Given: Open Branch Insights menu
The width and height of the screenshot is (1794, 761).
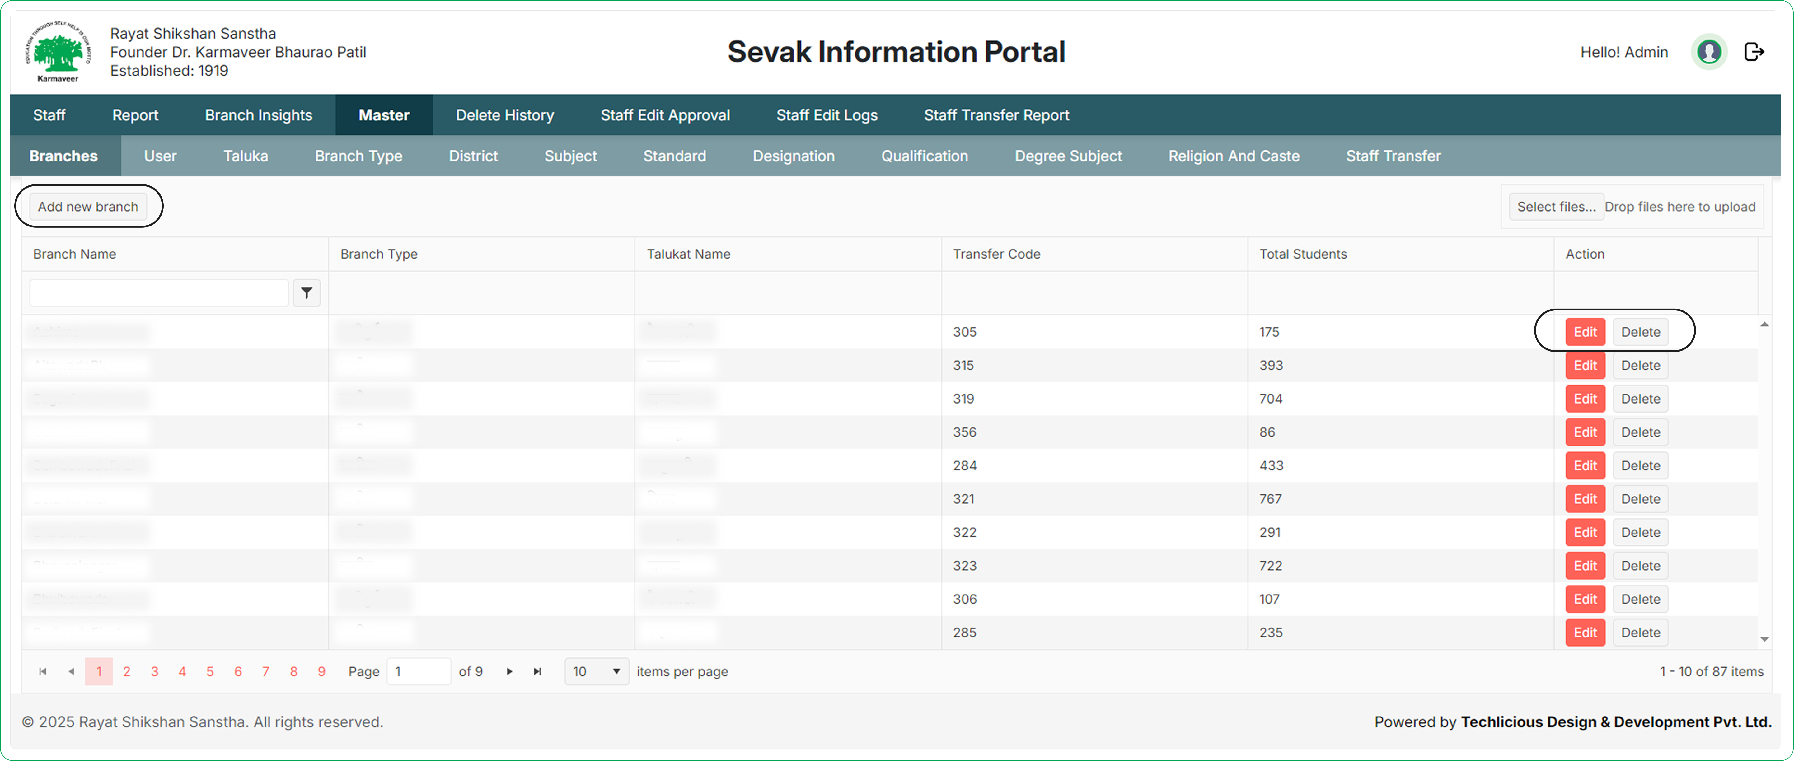Looking at the screenshot, I should click(x=258, y=115).
